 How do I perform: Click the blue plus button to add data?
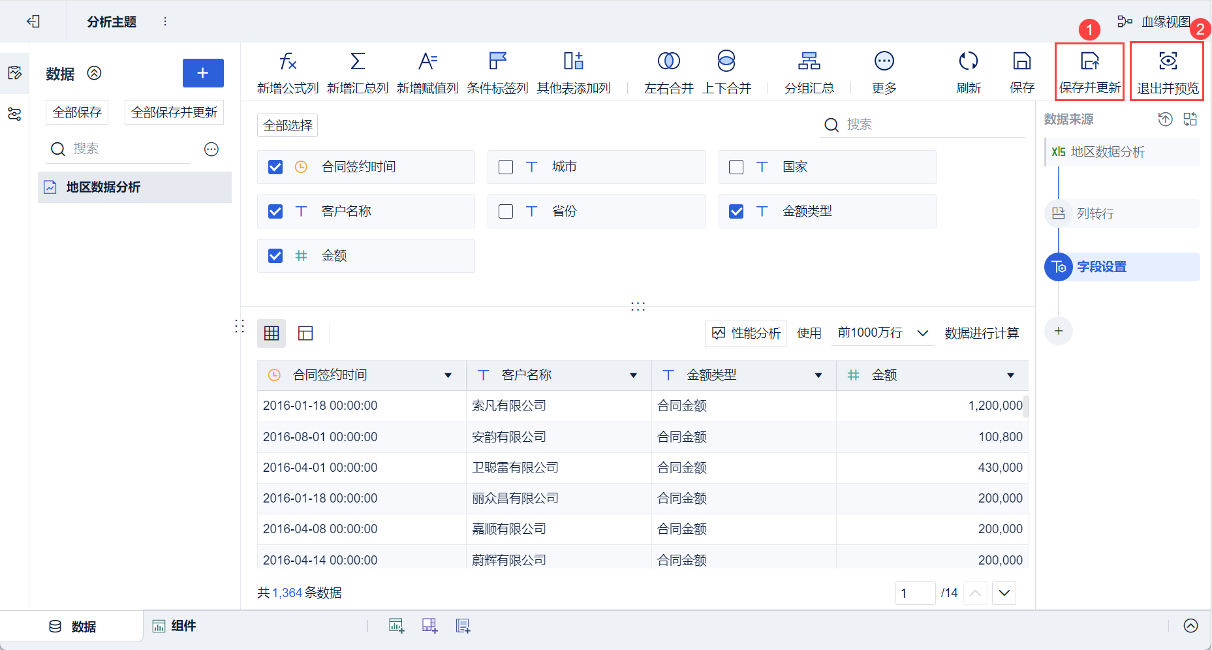[203, 73]
